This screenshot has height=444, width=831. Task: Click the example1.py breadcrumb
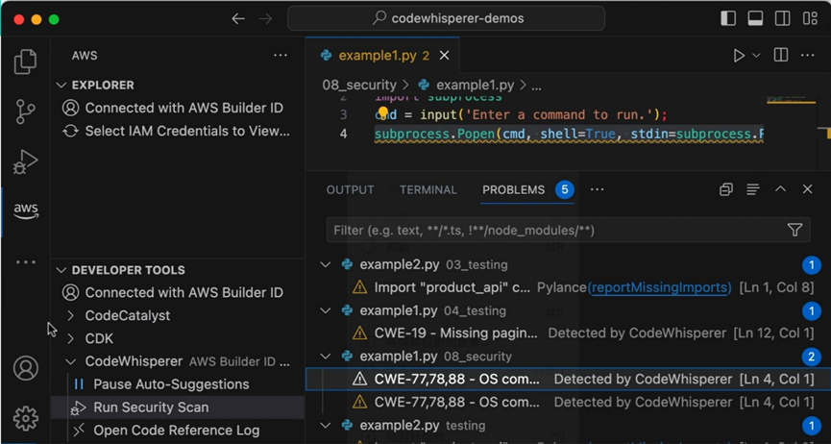pyautogui.click(x=475, y=85)
